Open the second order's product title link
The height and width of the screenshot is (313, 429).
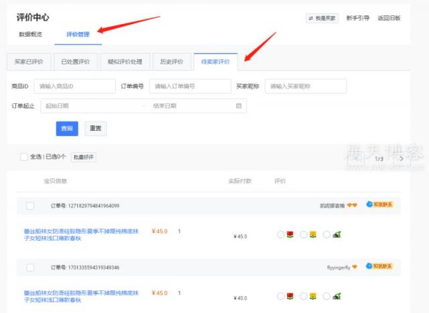tap(81, 296)
